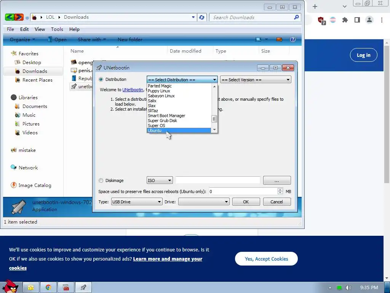Open the ISO format dropdown
Screen dimensions: 390x293
click(160, 180)
